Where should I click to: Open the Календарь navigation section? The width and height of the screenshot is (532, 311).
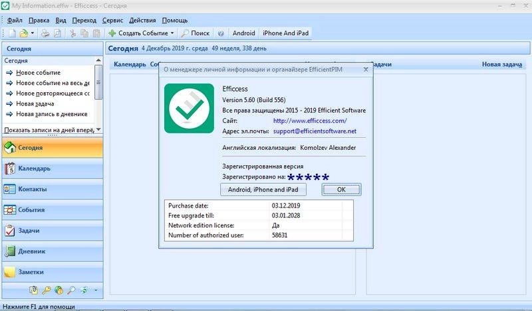(53, 168)
